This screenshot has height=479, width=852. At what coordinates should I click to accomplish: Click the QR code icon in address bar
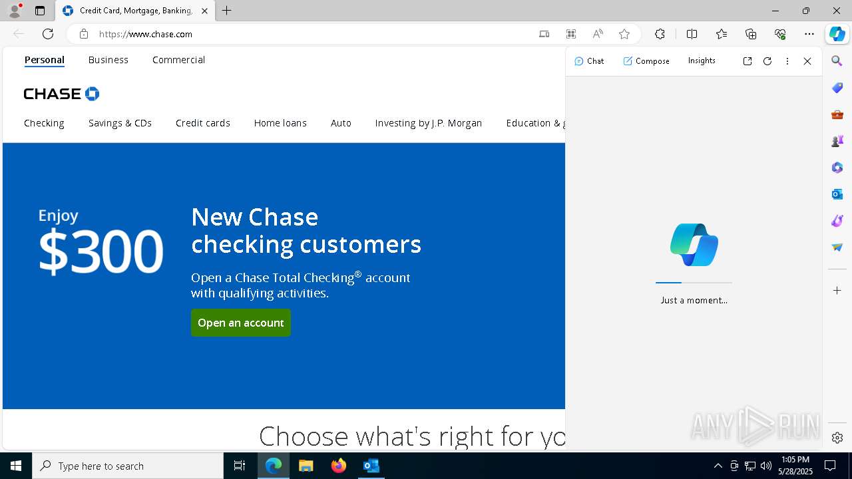[x=570, y=34]
